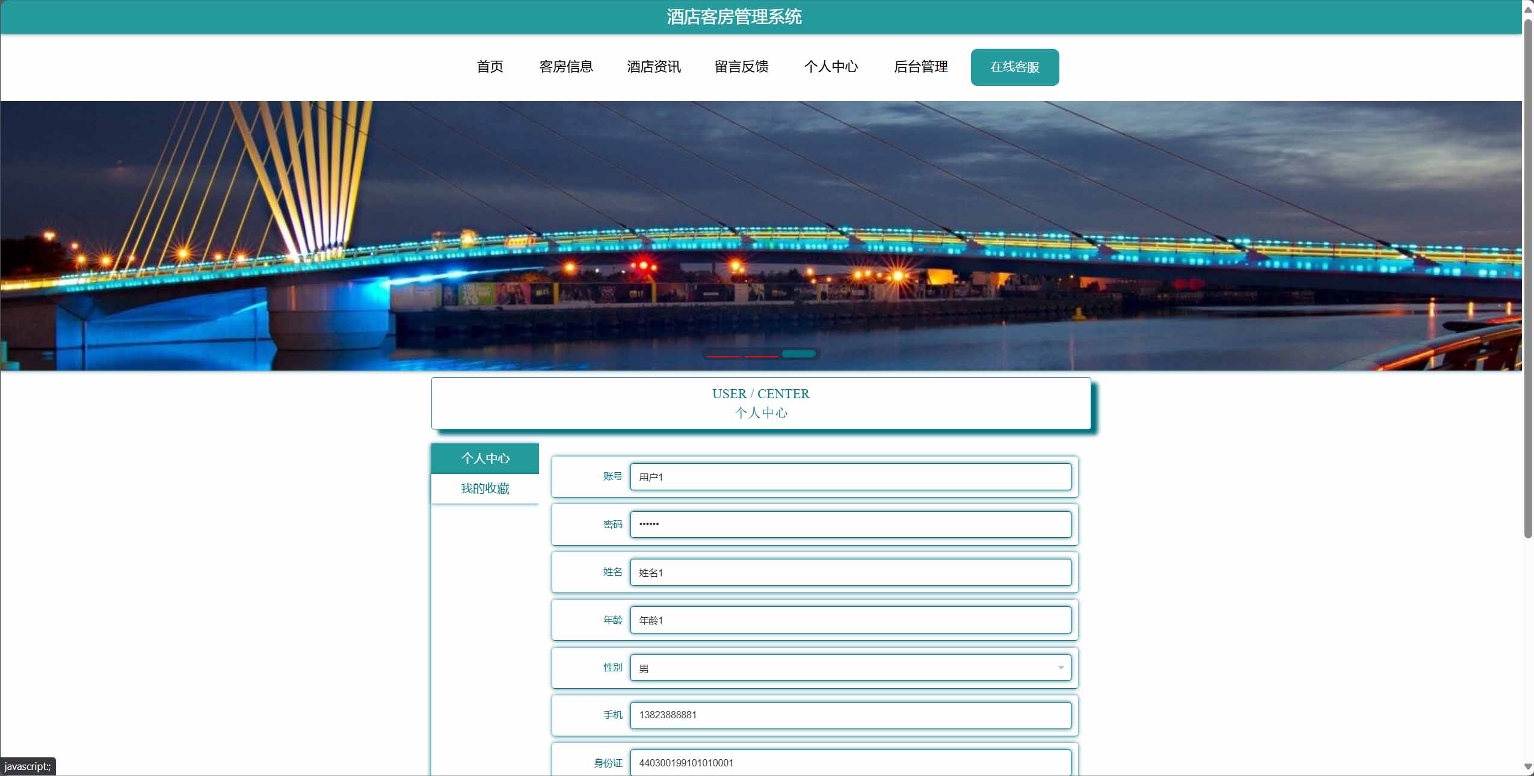The height and width of the screenshot is (776, 1534).
Task: Select 留言反馈 menu item
Action: 741,67
